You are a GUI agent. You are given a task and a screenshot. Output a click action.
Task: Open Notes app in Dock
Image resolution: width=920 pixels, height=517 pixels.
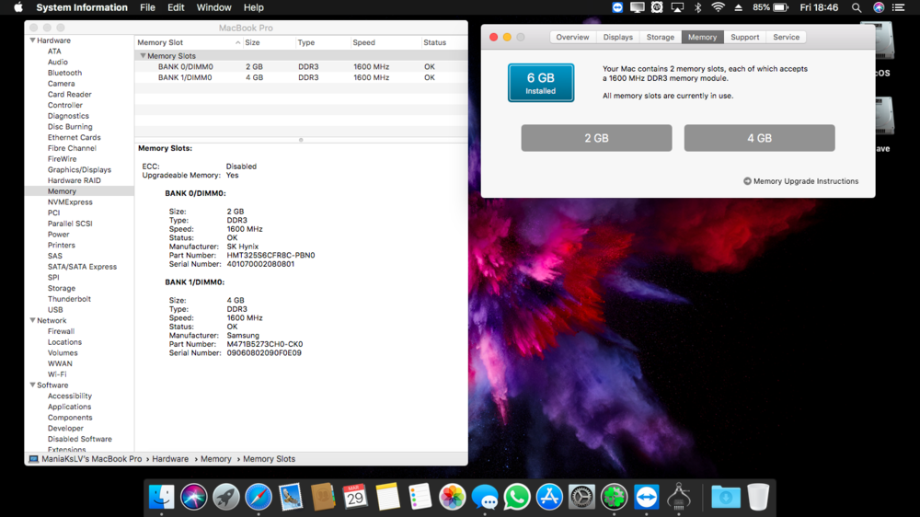387,497
